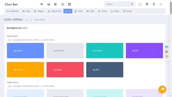Select the .bg-secondary gray swatch
Image resolution: width=172 pixels, height=97 pixels.
tap(65, 51)
